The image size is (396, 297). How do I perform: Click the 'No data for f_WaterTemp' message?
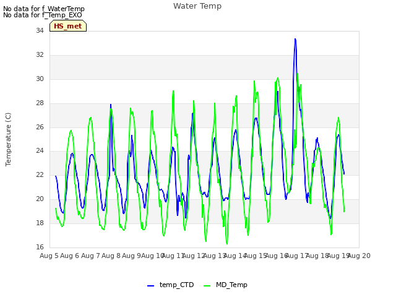click(x=44, y=9)
